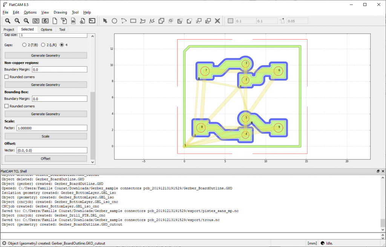Click the TCL Shell vertical scrollbar thumb
Viewport: 386px width, 247px height.
(x=383, y=223)
